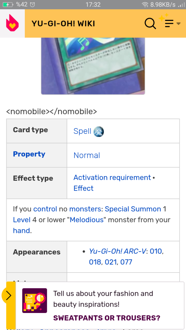Tap the Special Summon link
The height and width of the screenshot is (330, 186).
tap(133, 209)
